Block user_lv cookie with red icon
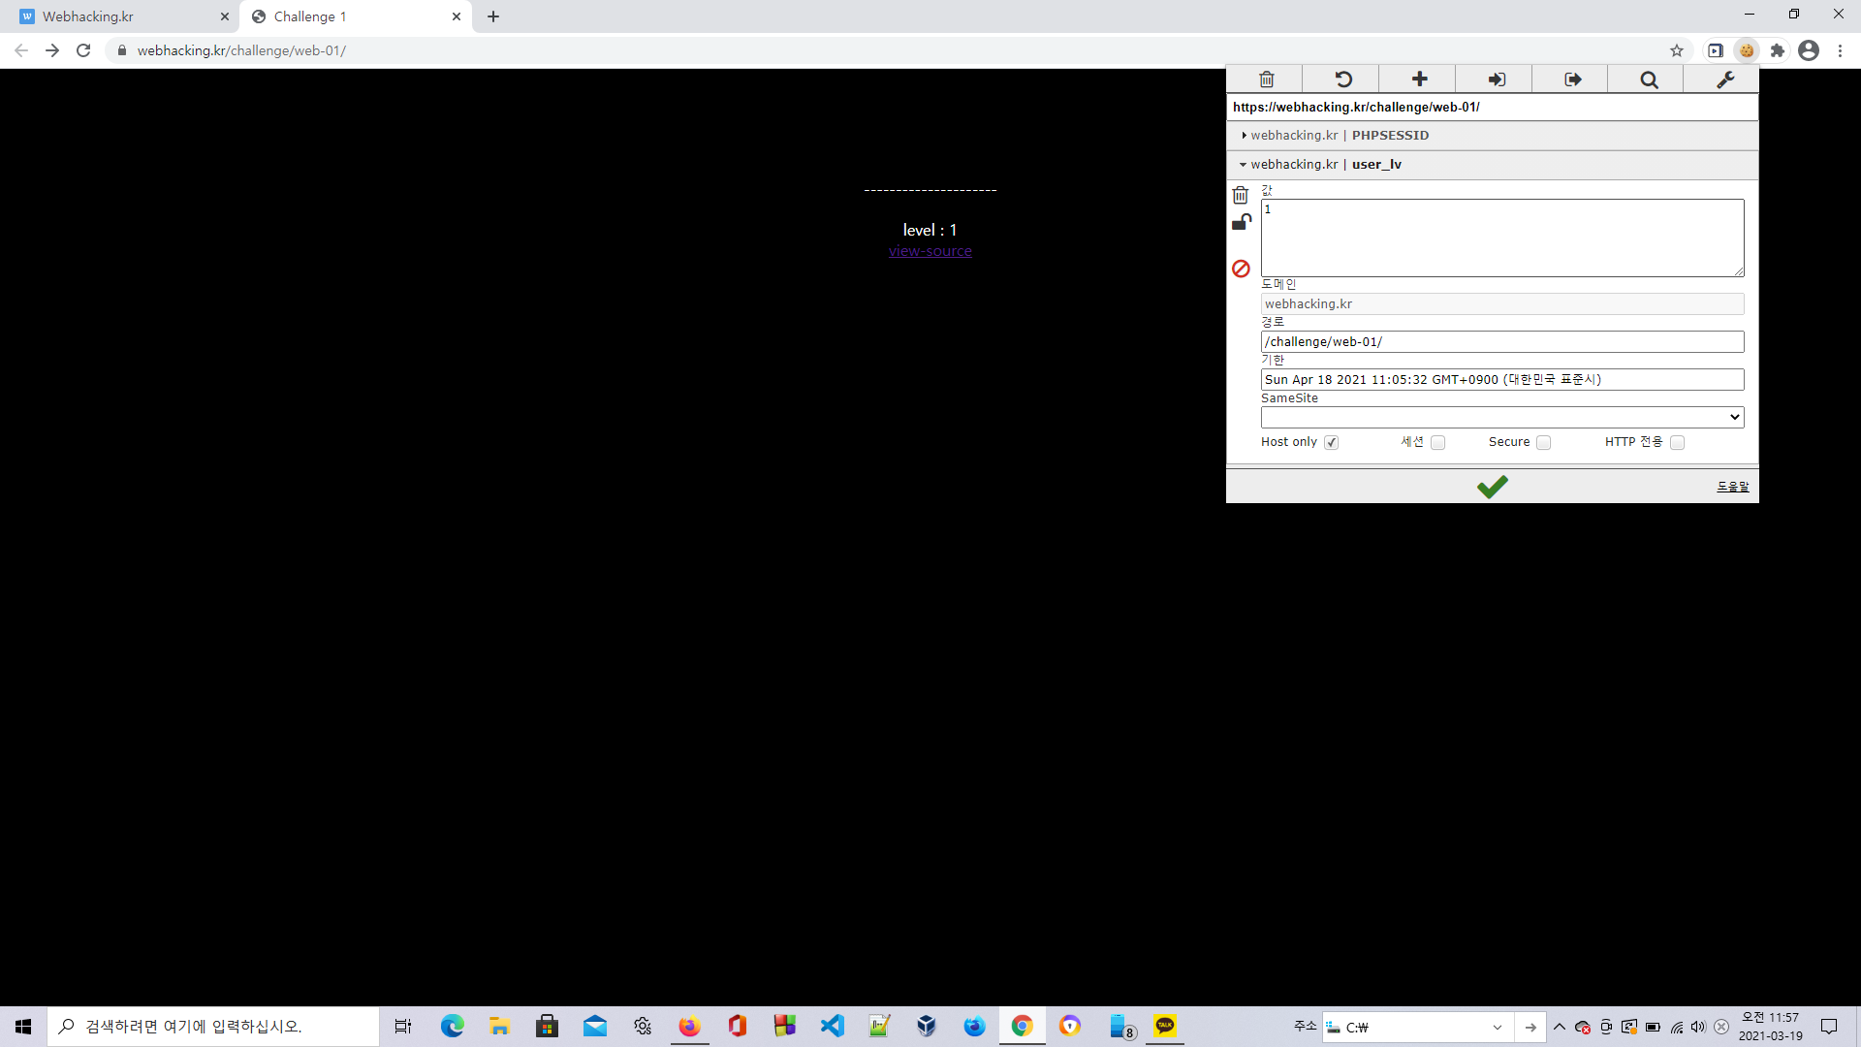 (x=1241, y=269)
